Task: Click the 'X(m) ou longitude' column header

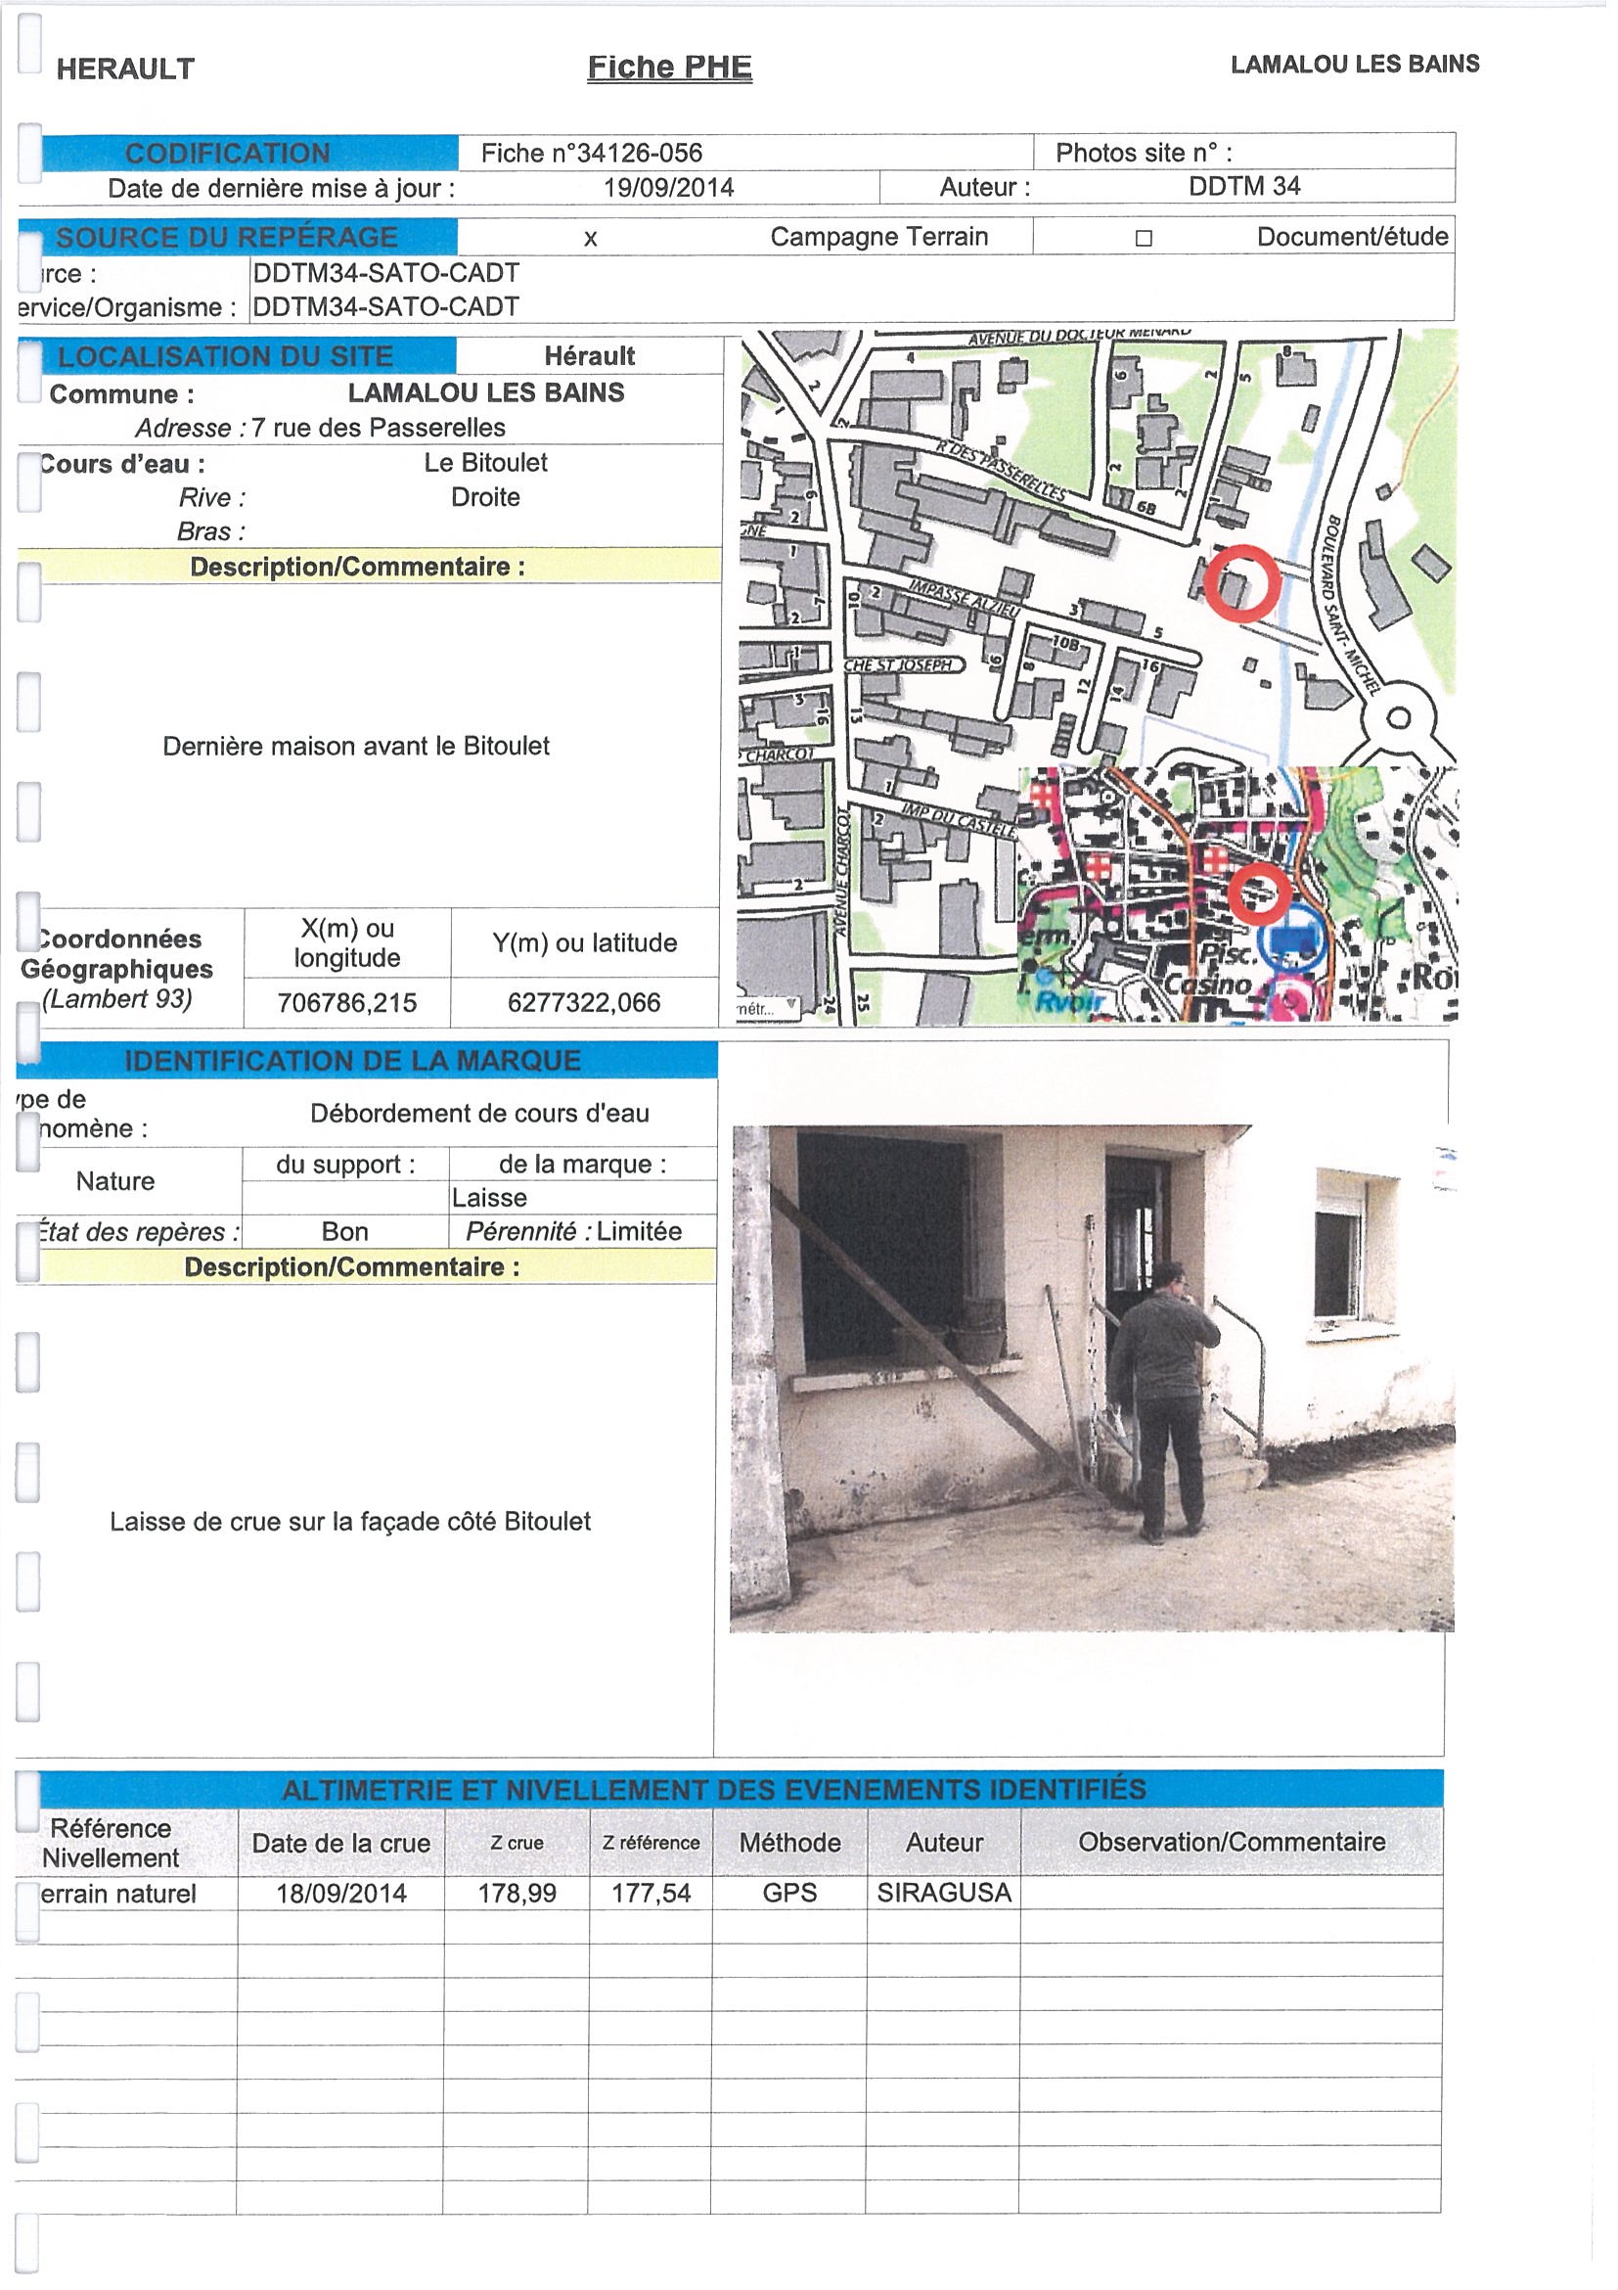Action: point(349,947)
